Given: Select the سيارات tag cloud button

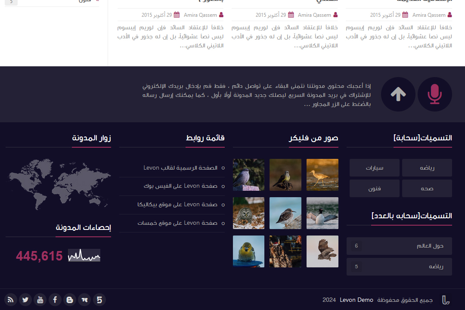Looking at the screenshot, I should click(x=375, y=167).
